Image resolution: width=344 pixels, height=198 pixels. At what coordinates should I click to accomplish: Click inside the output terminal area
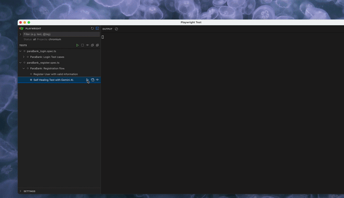click(x=222, y=113)
